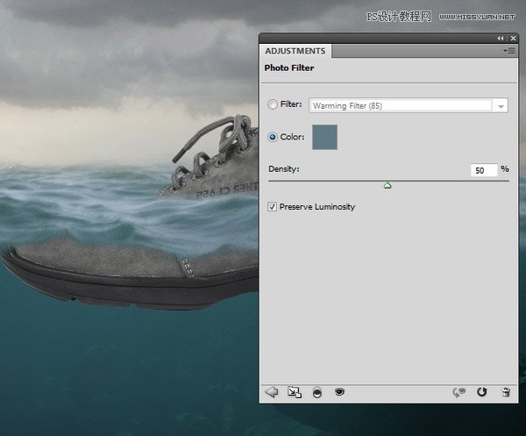The width and height of the screenshot is (526, 436).
Task: Select the Filter radio button
Action: [x=273, y=105]
